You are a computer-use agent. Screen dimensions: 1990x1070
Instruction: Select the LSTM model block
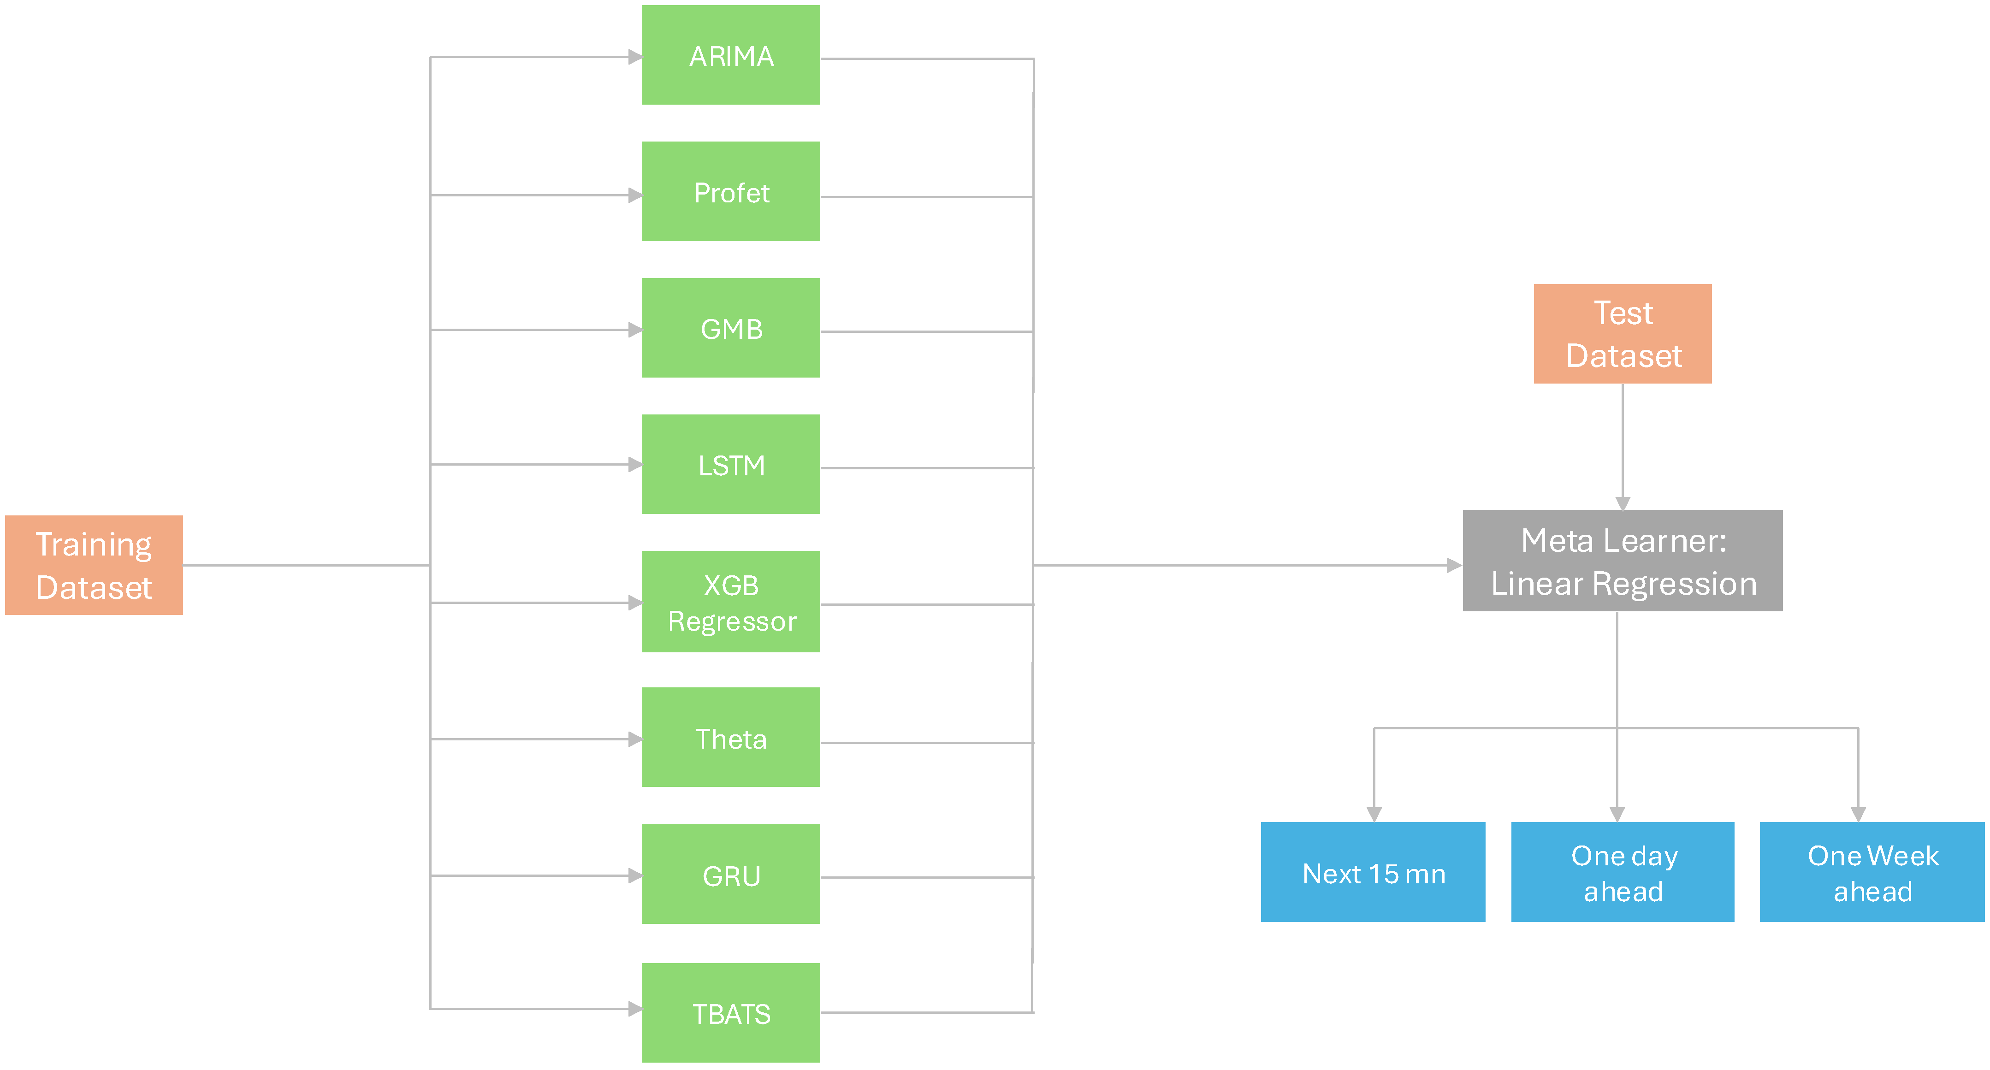pos(731,464)
